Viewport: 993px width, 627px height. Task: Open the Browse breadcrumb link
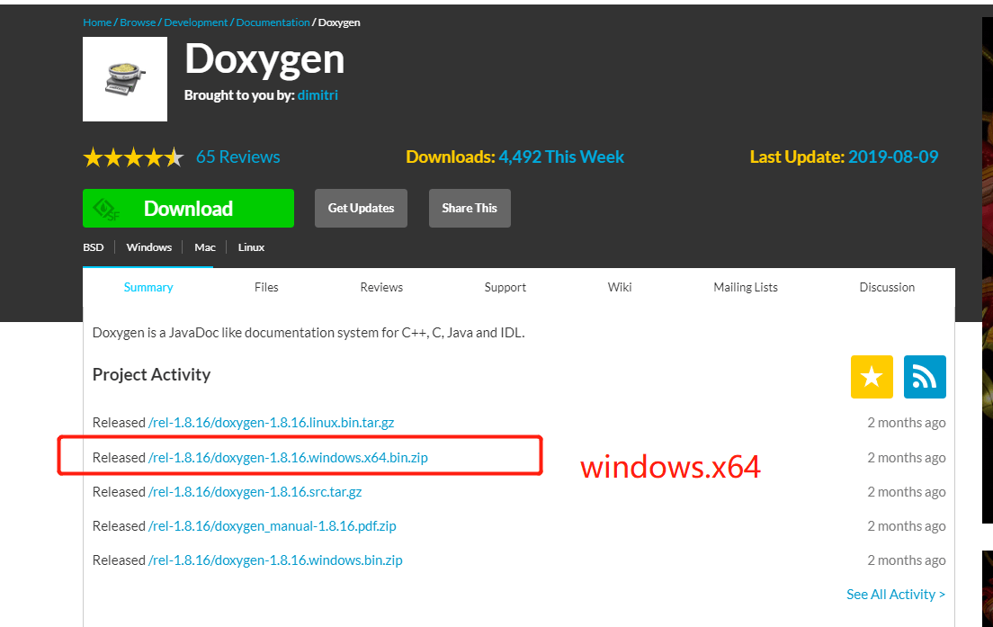coord(138,22)
